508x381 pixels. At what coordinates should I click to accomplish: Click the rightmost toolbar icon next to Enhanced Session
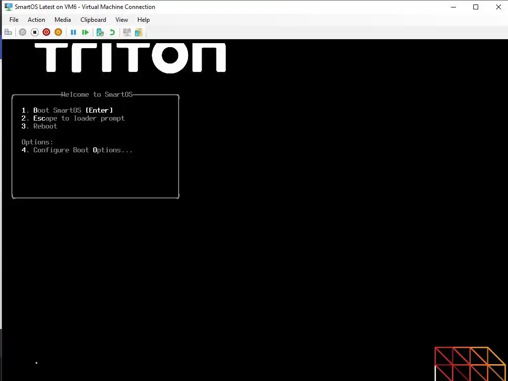pyautogui.click(x=139, y=32)
